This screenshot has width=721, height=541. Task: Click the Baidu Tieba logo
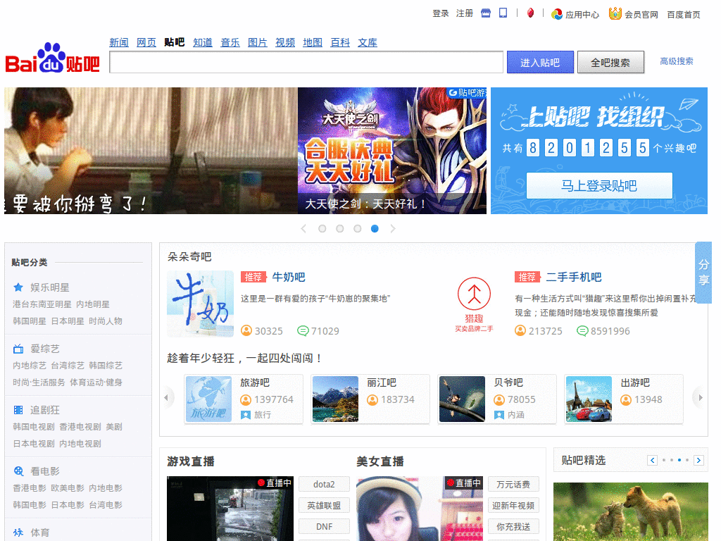pos(52,58)
